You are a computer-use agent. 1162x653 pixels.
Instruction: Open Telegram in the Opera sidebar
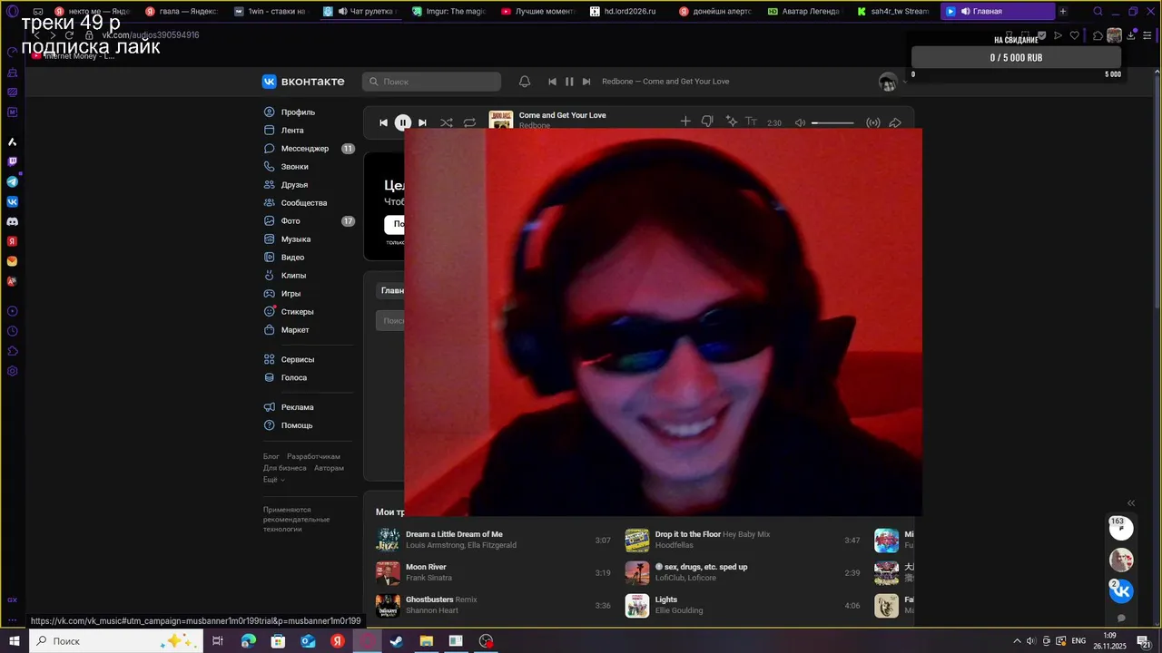click(x=13, y=181)
